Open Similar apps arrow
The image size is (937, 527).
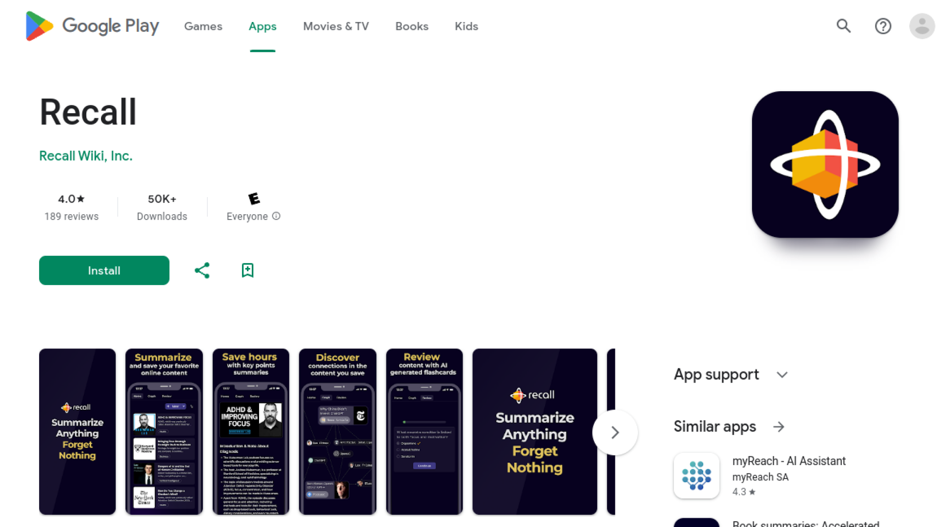[779, 427]
